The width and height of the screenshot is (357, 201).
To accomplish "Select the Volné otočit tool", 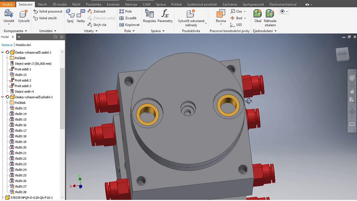I will 45,18.
